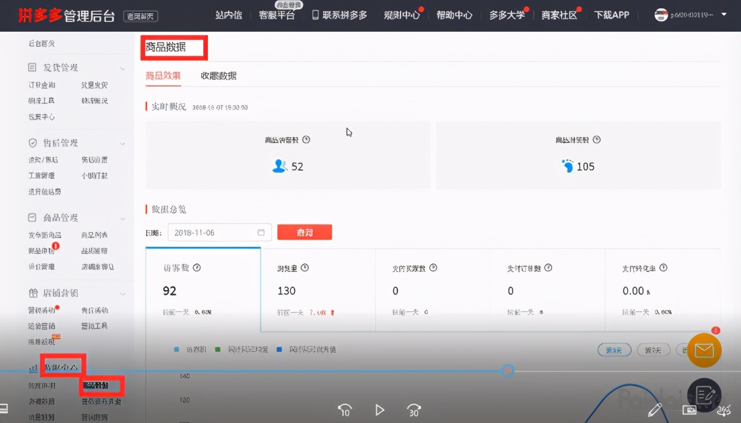Click the visitor person icon beside 52
This screenshot has width=741, height=423.
click(x=278, y=166)
